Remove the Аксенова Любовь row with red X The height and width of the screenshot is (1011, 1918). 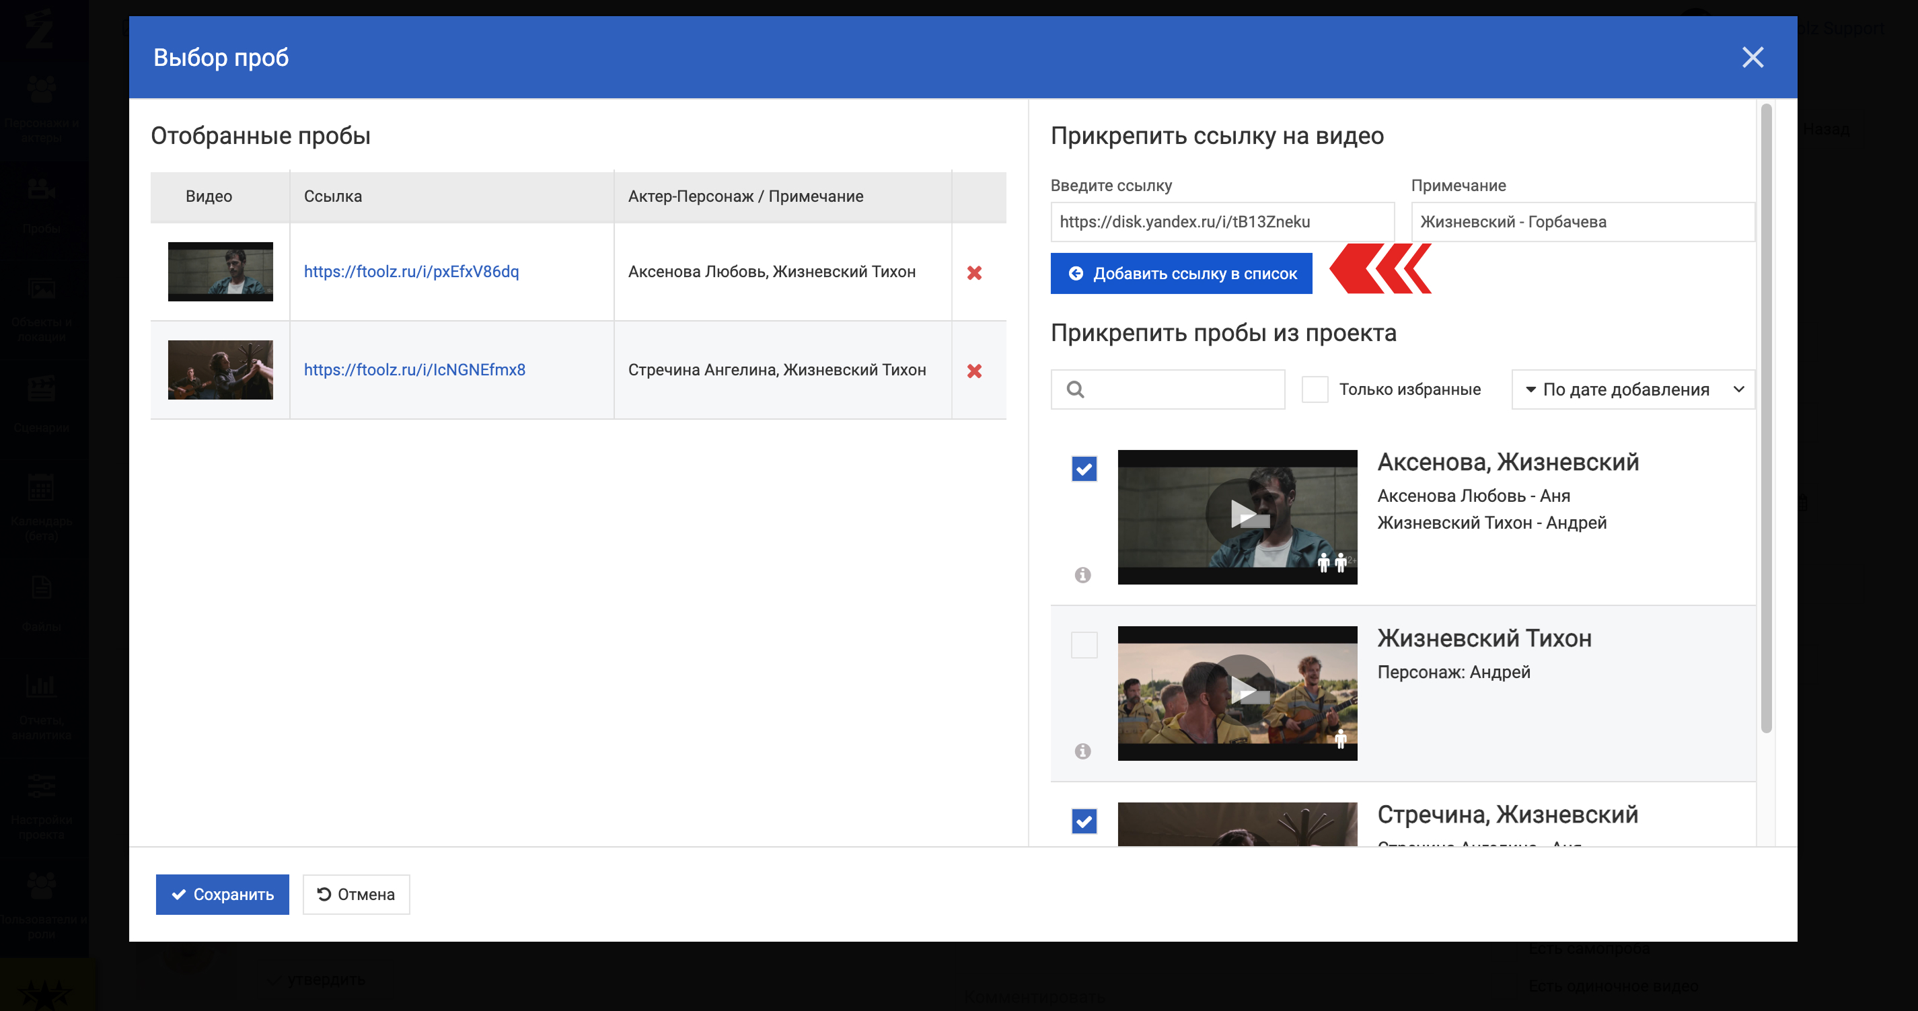974,272
